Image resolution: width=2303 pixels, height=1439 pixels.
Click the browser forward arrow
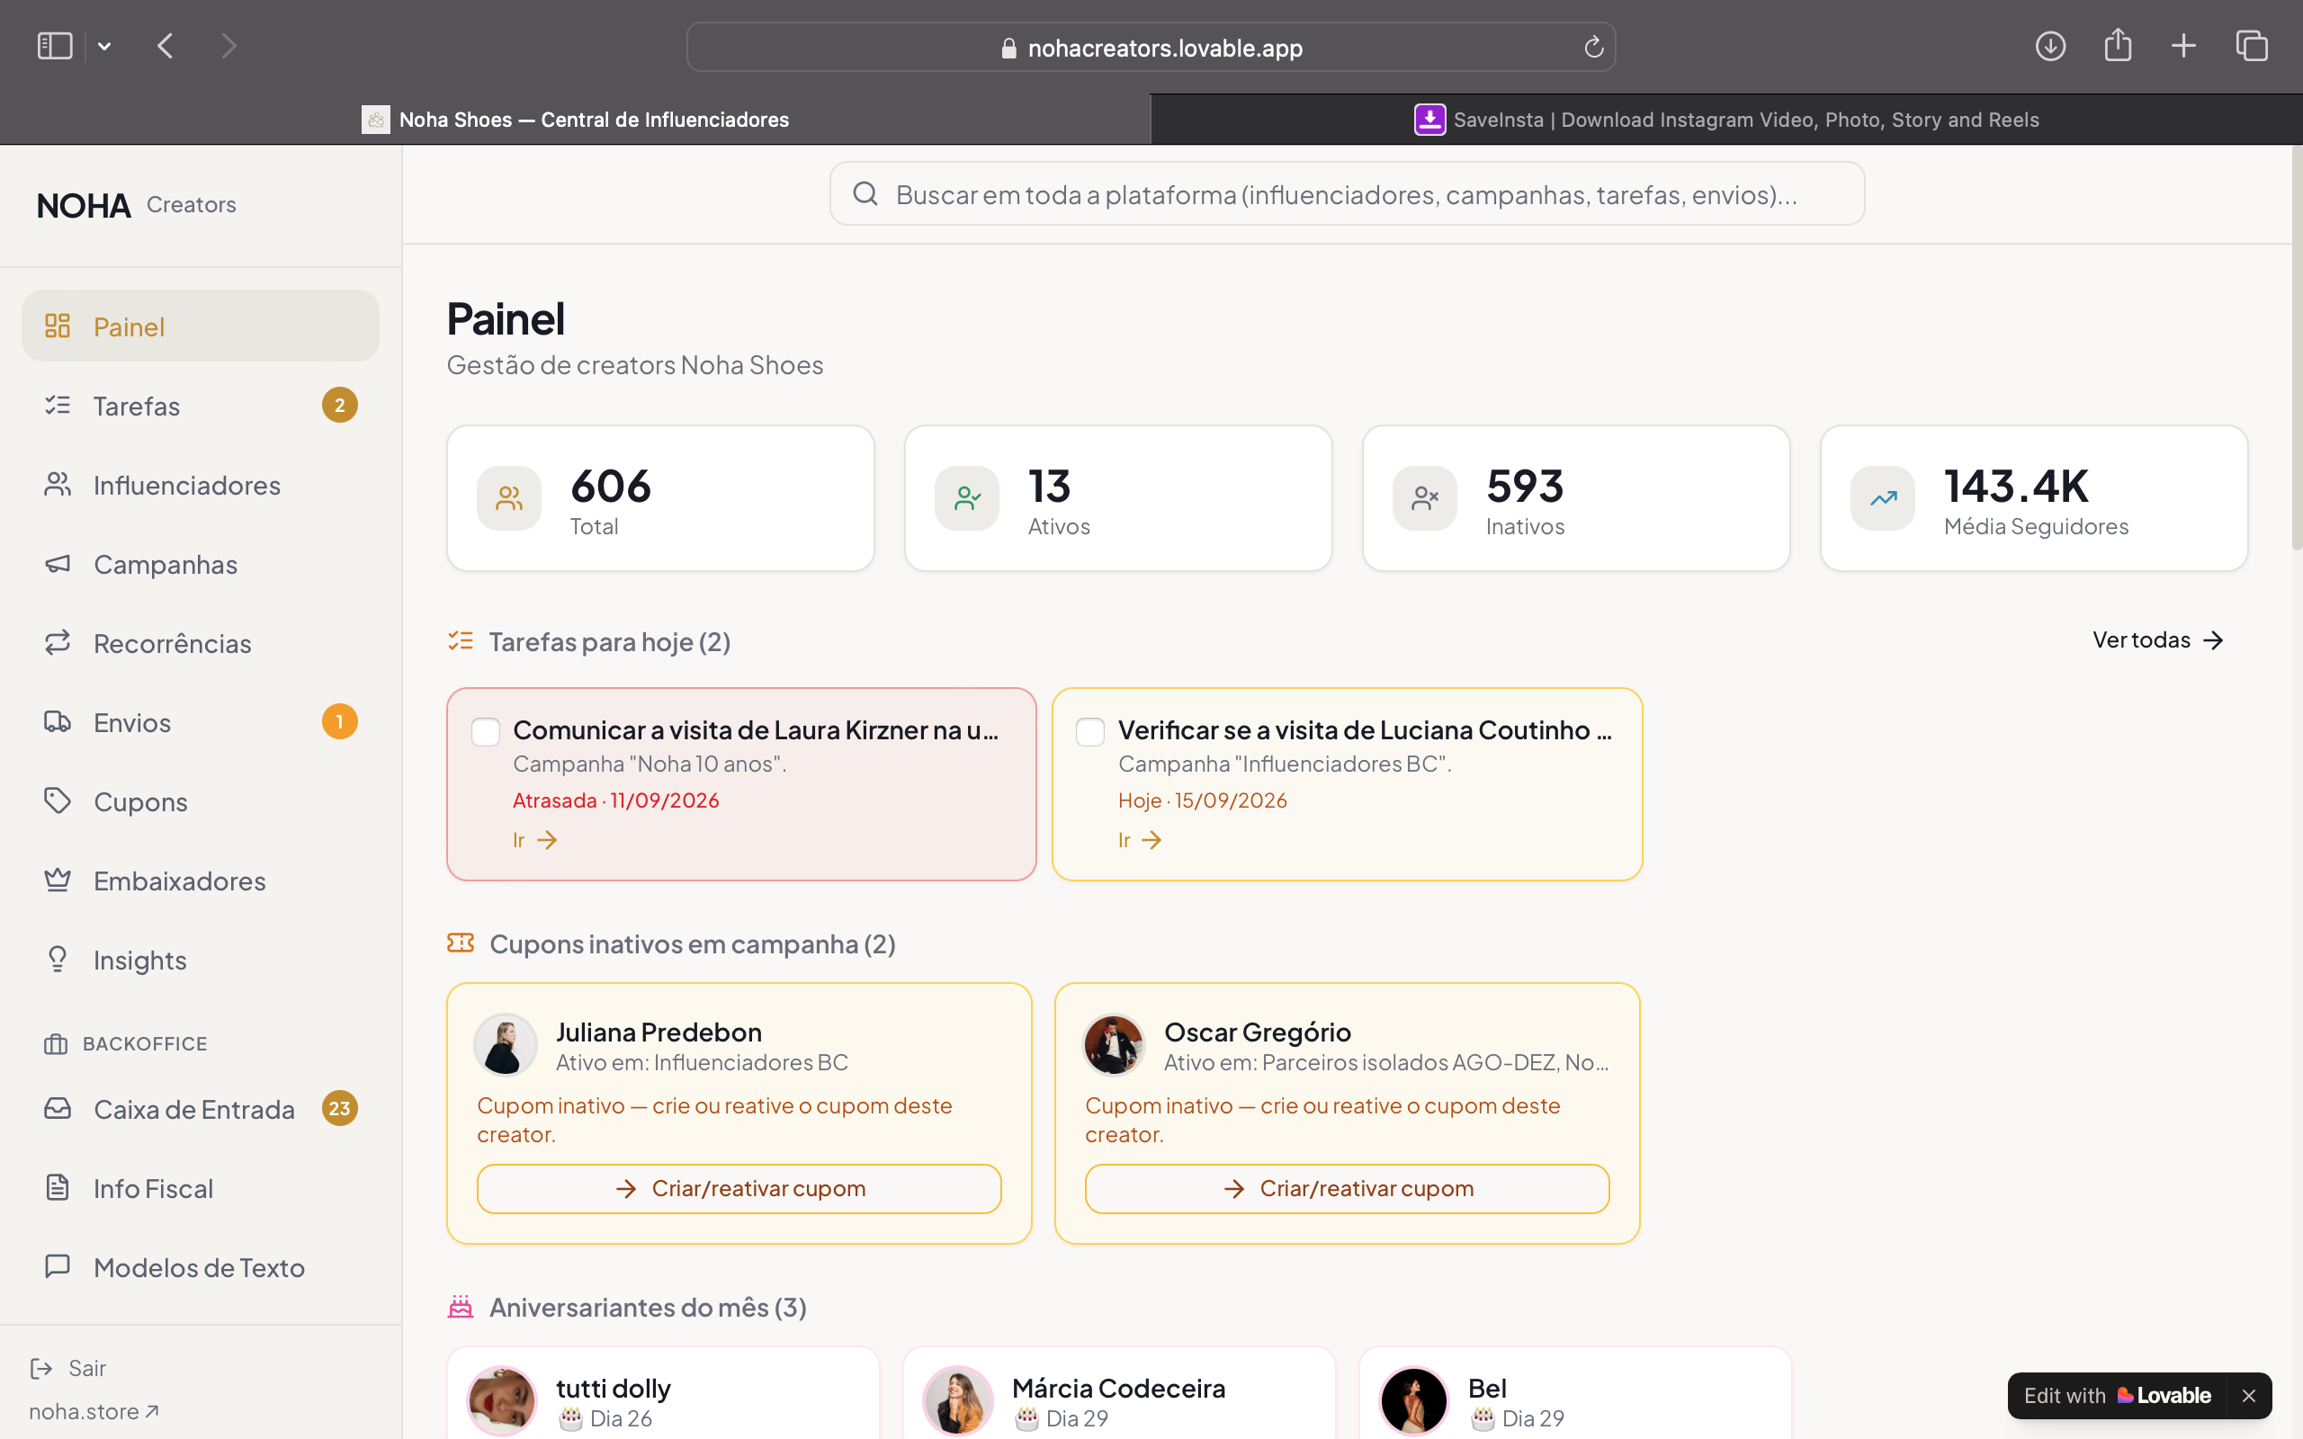(x=229, y=46)
